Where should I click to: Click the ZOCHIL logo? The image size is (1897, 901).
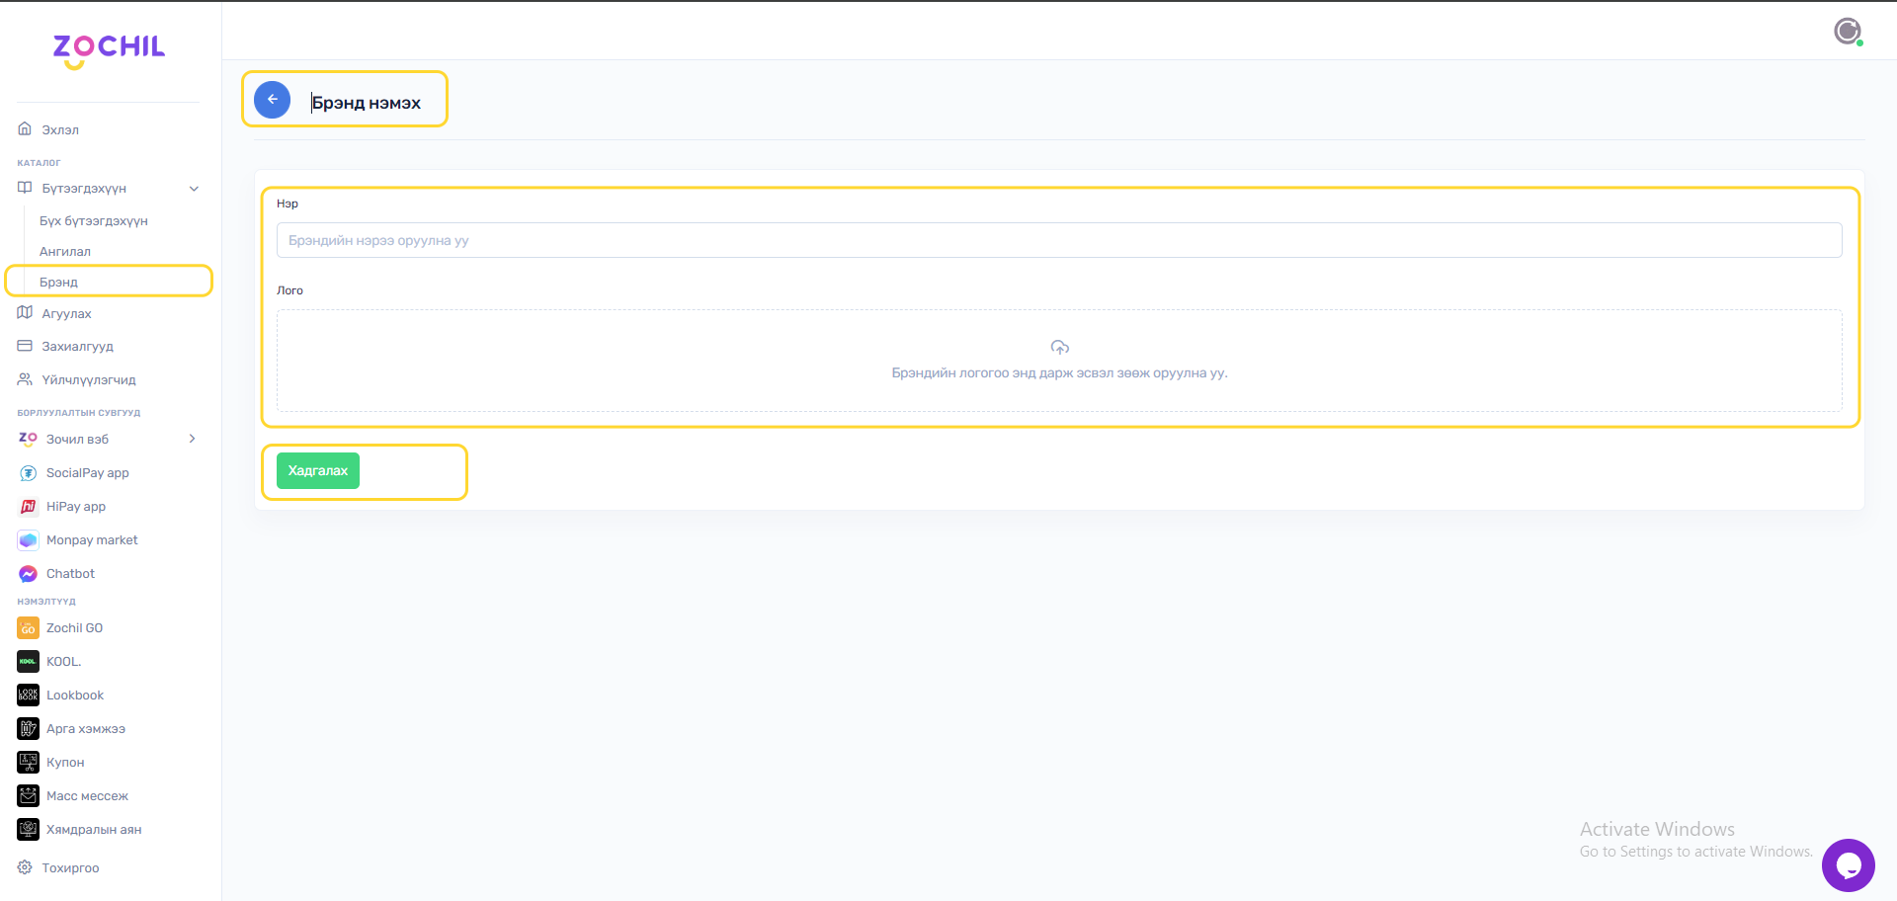(x=109, y=49)
